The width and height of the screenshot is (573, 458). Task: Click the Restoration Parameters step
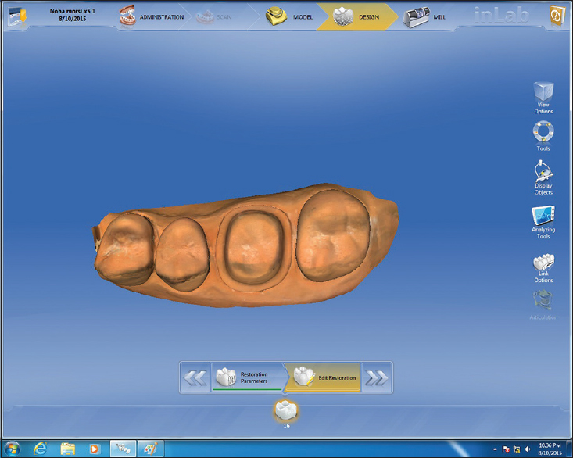[x=245, y=378]
